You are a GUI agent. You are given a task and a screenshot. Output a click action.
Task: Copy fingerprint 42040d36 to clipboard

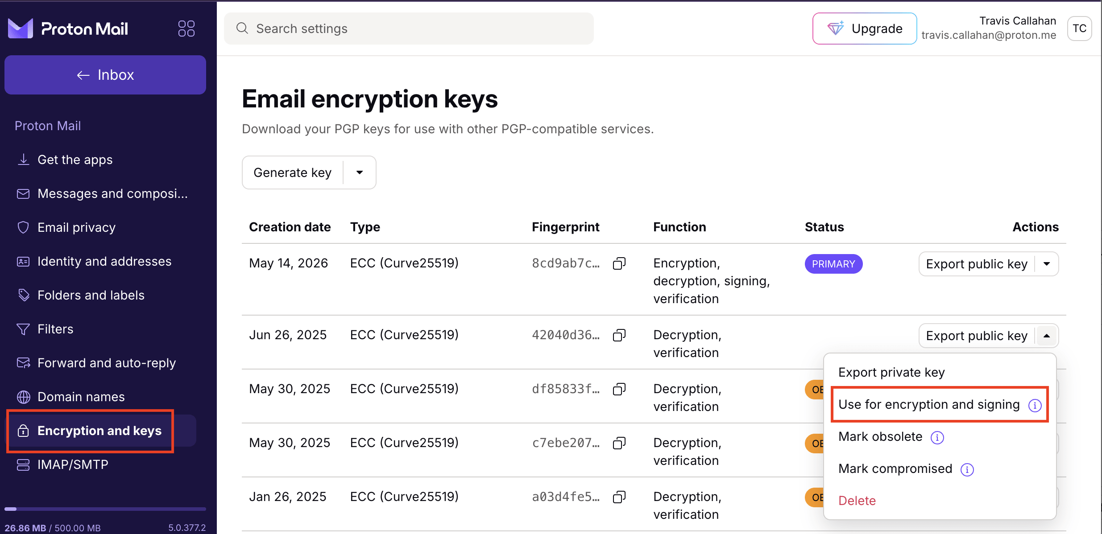619,335
